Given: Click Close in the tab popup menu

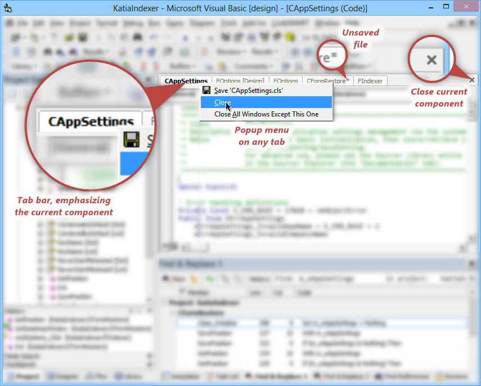Looking at the screenshot, I should [x=266, y=102].
